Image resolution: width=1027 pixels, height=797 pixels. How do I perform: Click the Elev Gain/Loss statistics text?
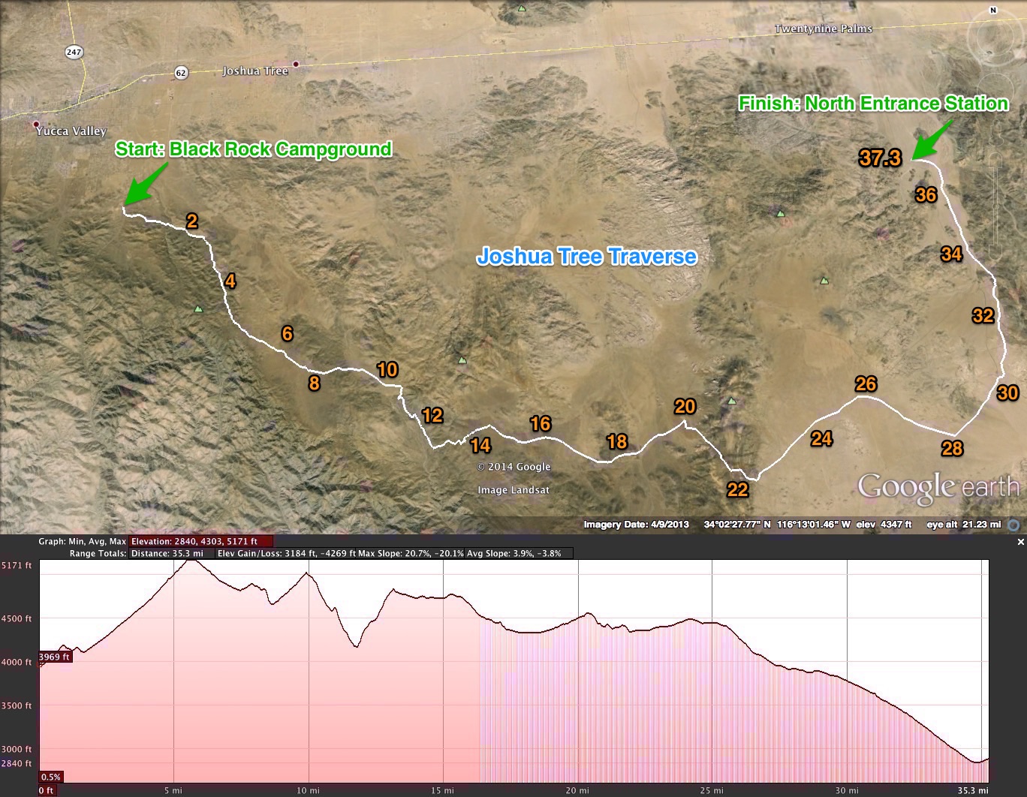pyautogui.click(x=287, y=553)
